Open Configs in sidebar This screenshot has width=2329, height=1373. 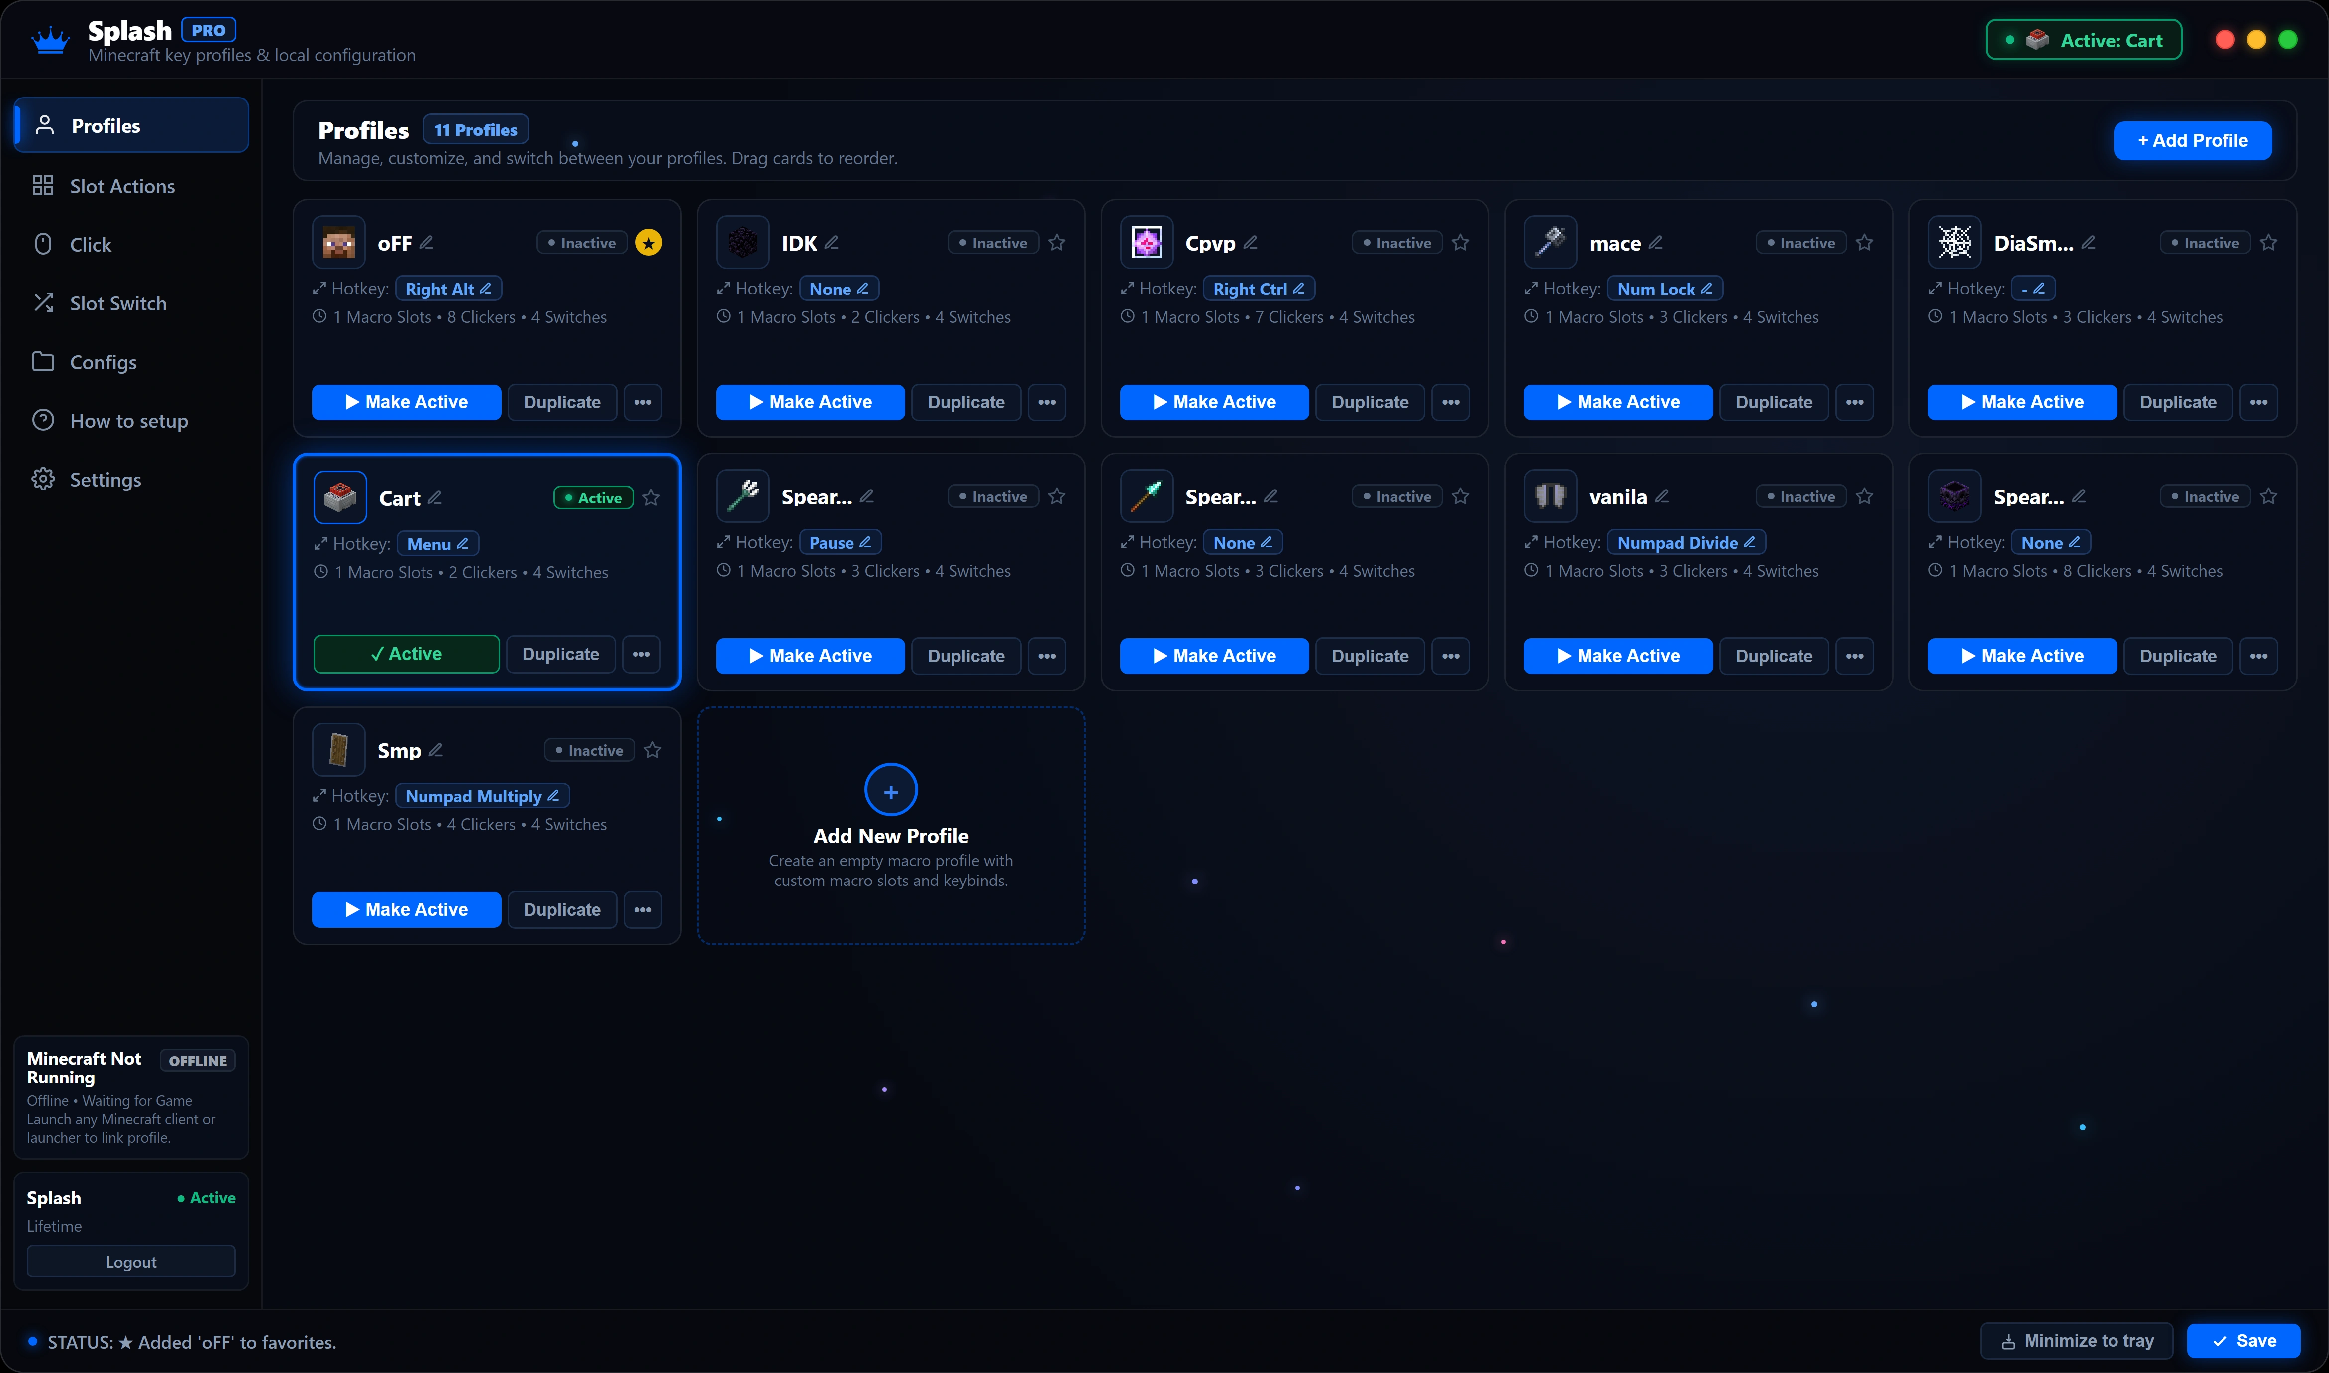tap(131, 362)
